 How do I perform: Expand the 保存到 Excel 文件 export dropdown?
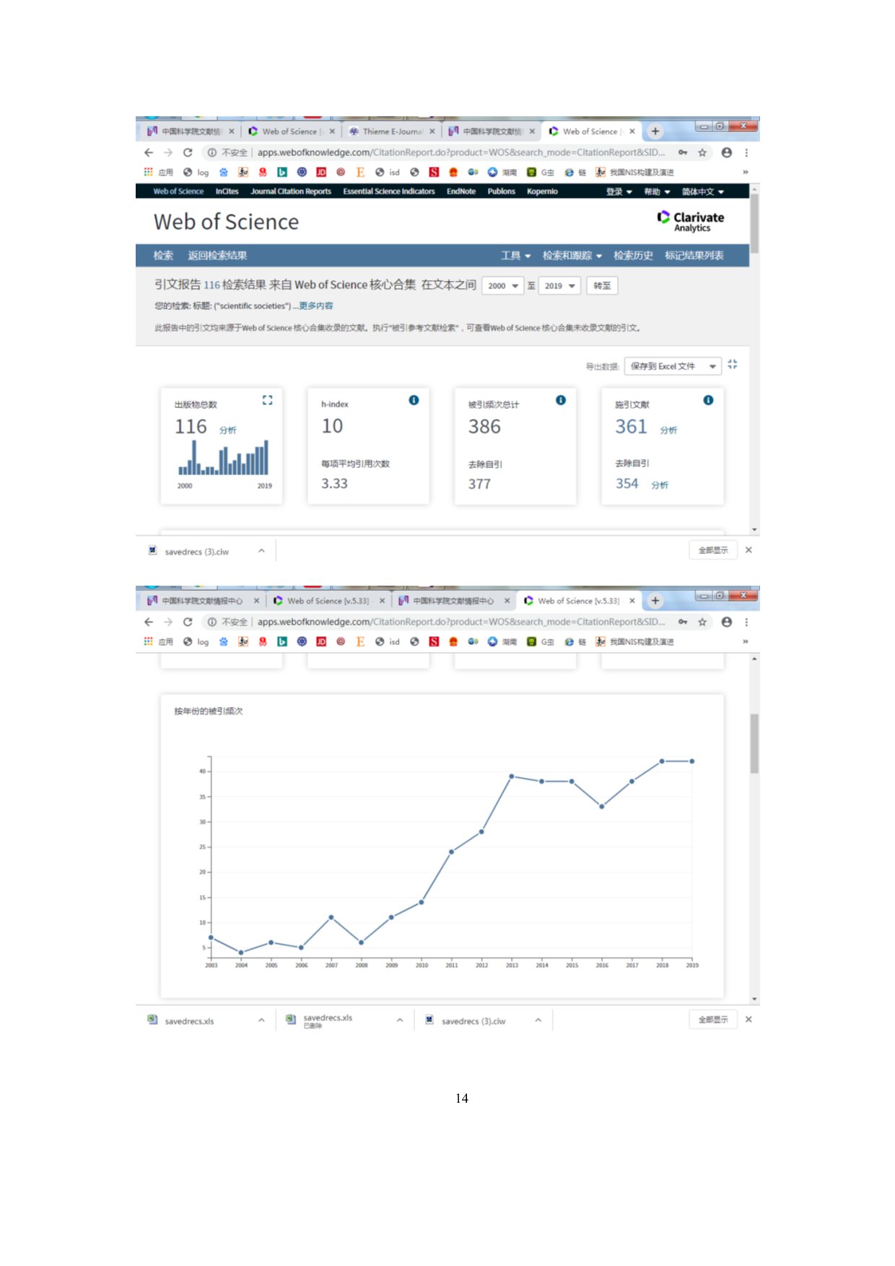672,367
